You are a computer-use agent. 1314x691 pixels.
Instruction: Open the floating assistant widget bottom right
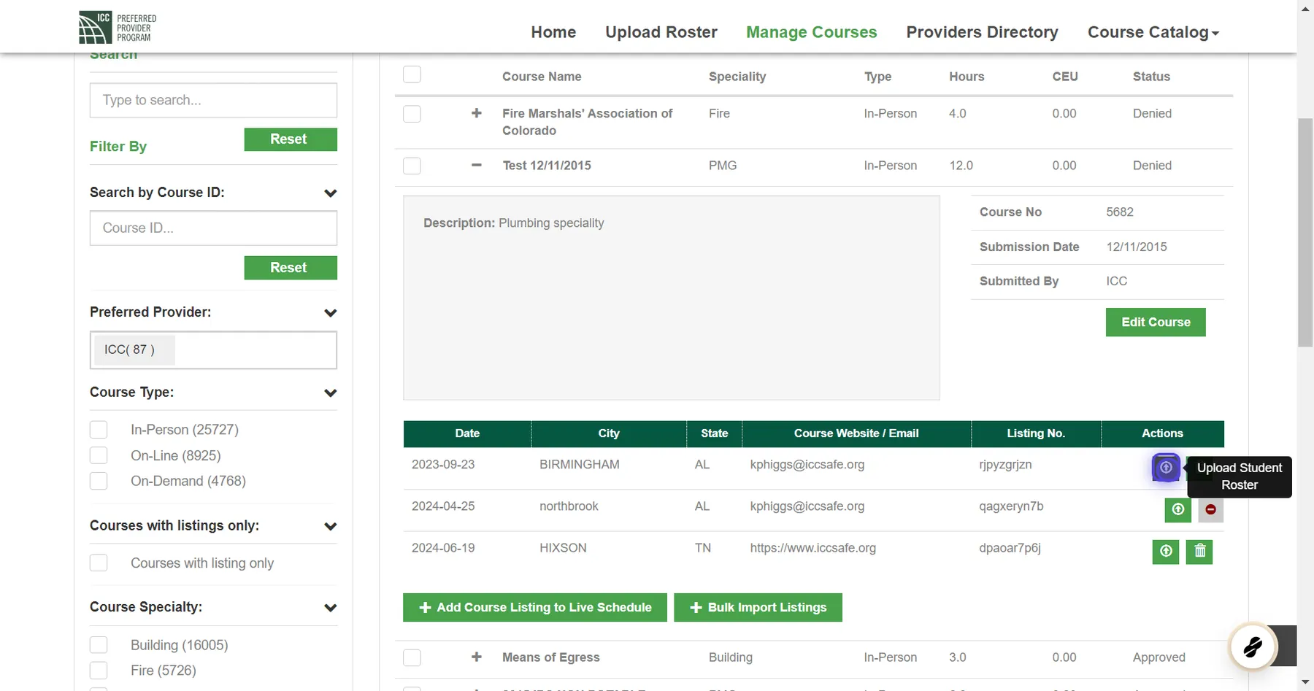1253,646
